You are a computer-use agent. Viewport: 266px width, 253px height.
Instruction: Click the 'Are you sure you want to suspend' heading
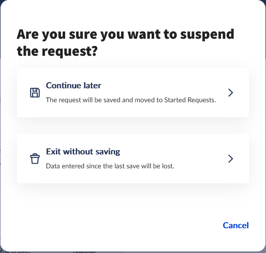coord(125,35)
